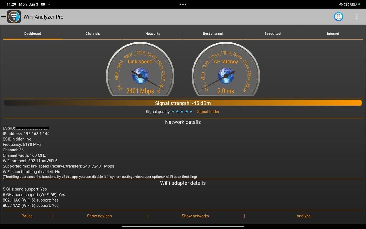366x229 pixels.
Task: Tap 802.11AX (WiFi 6) support line
Action: 31,206
